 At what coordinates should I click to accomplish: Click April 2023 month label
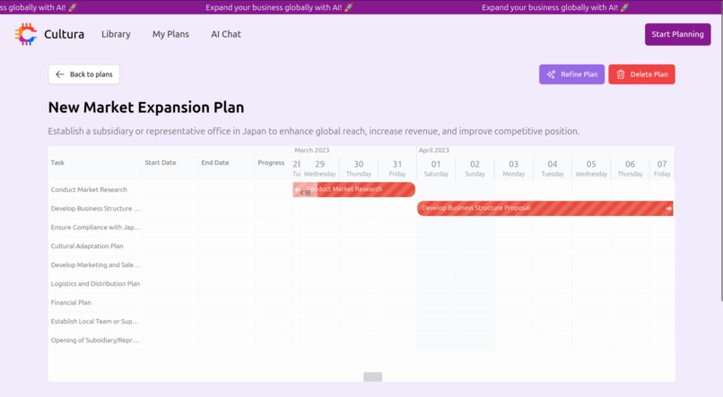434,151
